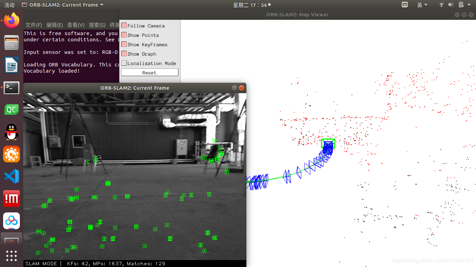
Task: Minimize the Map Viewer window
Action: [458, 15]
